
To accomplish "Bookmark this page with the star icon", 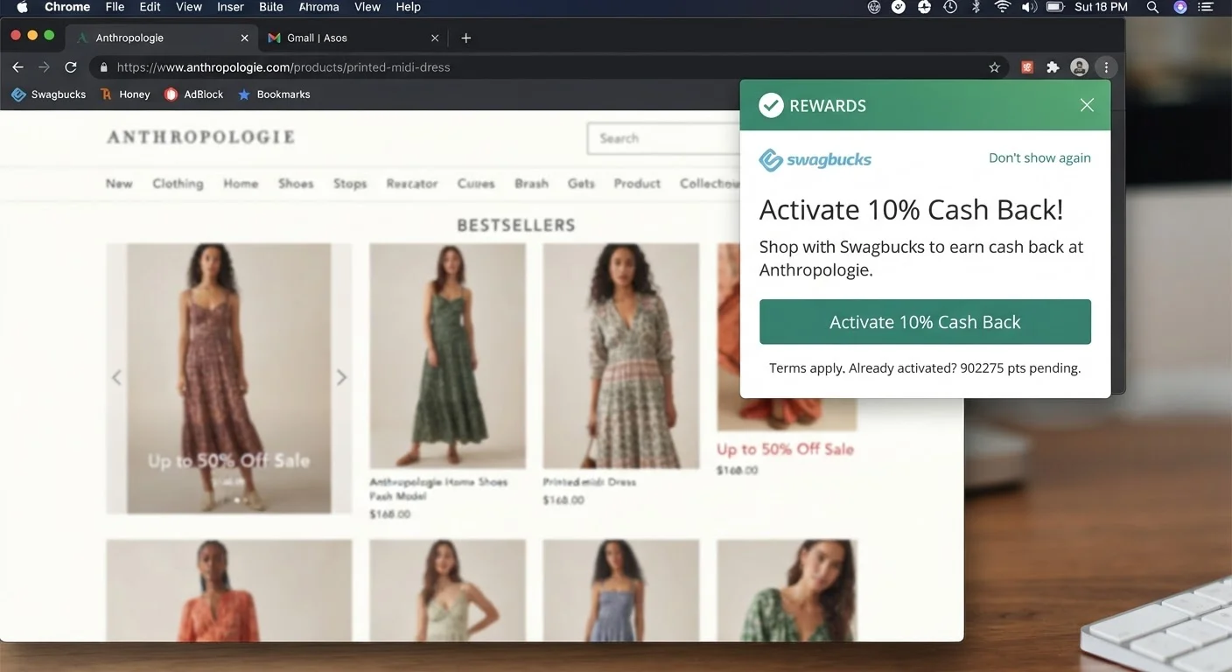I will pos(994,67).
